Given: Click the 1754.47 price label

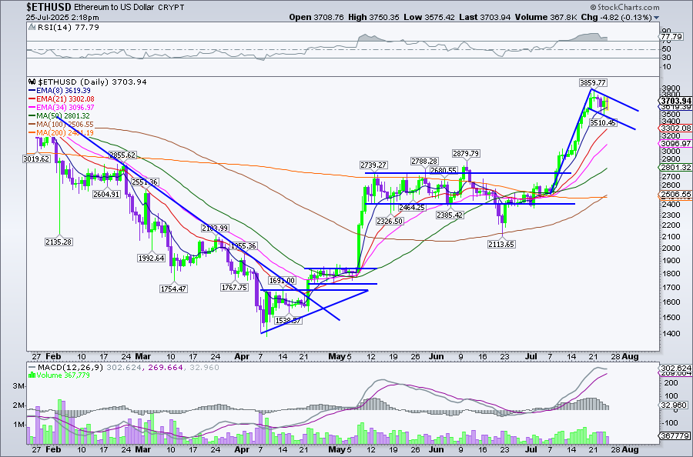Looking at the screenshot, I should click(x=173, y=289).
